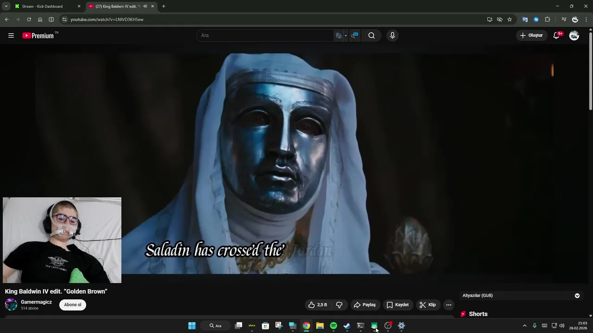Viewport: 593px width, 333px height.
Task: Click the video title Golden Brown text
Action: tap(56, 291)
